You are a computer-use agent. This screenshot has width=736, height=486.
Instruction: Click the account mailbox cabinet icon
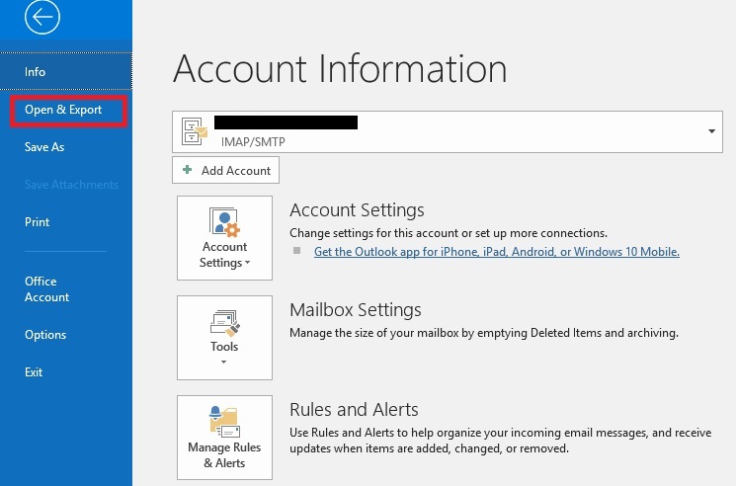coord(195,131)
